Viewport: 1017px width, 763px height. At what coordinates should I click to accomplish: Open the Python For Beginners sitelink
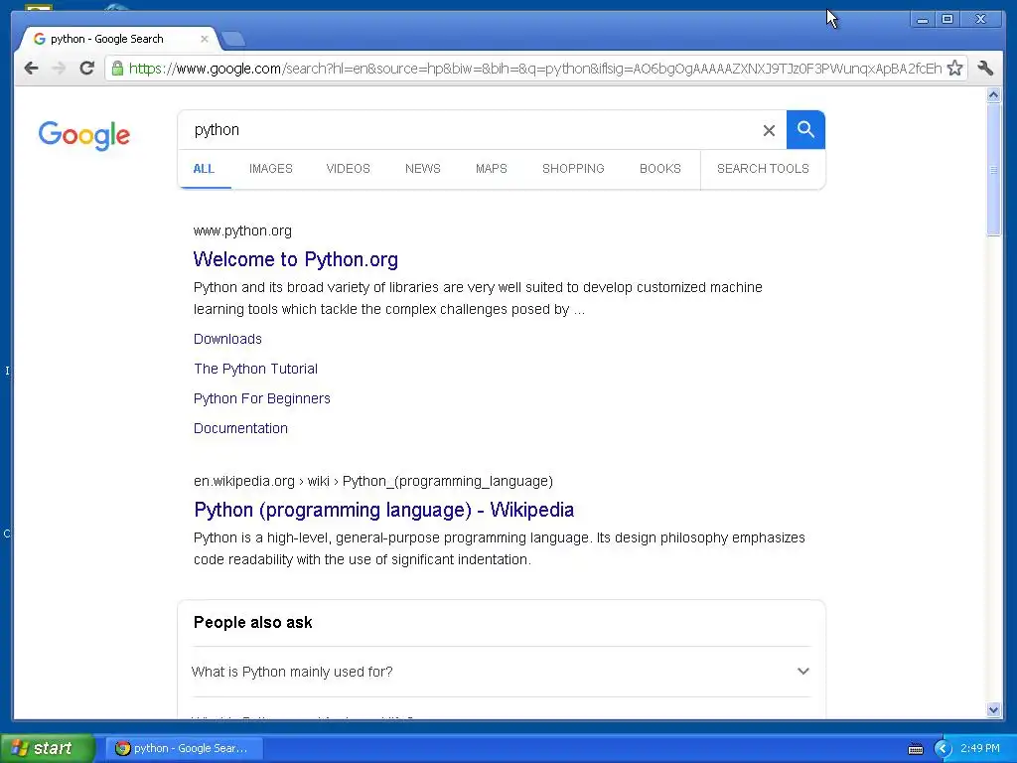point(262,399)
